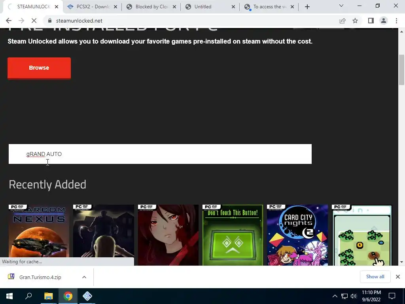Open the side panel
The image size is (405, 304).
click(371, 21)
